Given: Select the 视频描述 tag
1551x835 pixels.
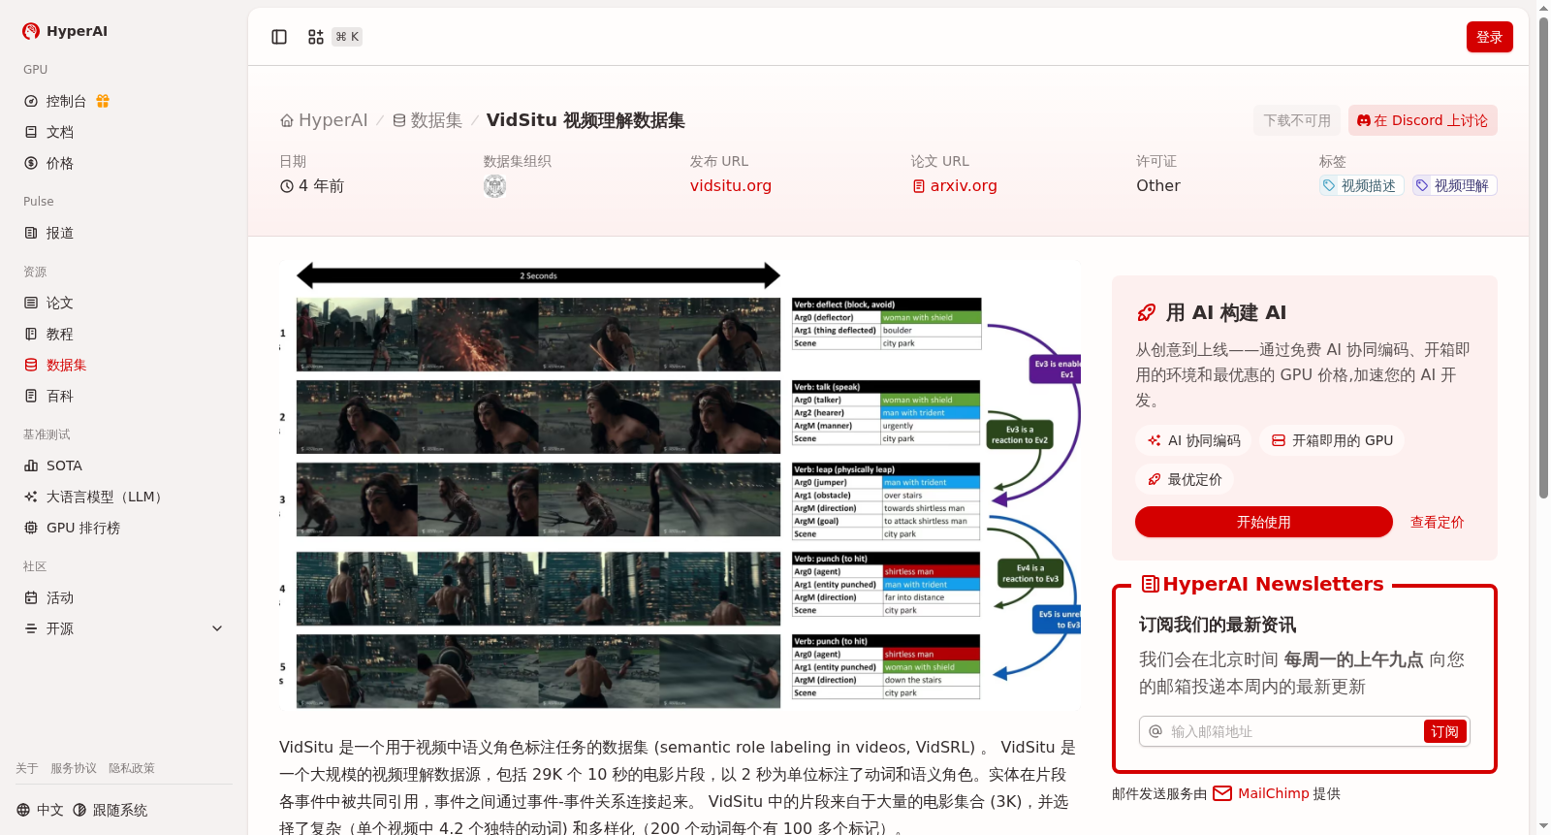Looking at the screenshot, I should (1361, 185).
